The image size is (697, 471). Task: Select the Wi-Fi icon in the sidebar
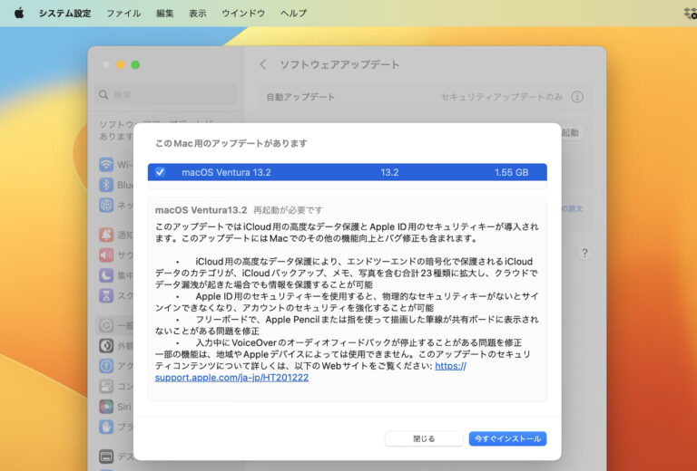pos(106,165)
